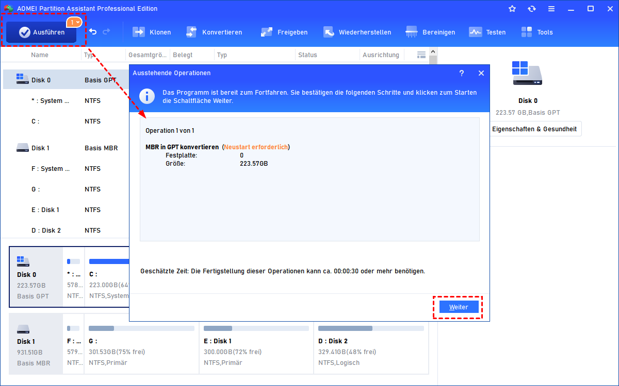The width and height of the screenshot is (619, 386).
Task: Open the Testen tool
Action: point(487,32)
